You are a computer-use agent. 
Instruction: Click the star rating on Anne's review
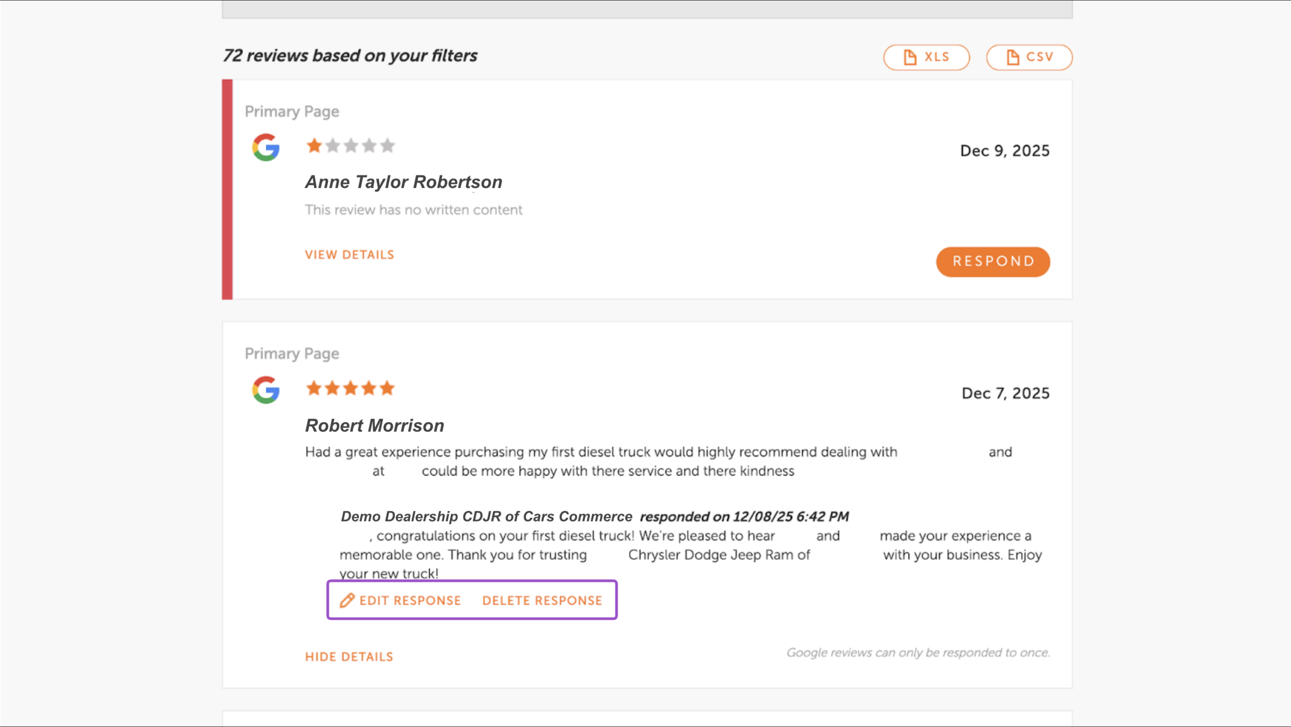(350, 146)
